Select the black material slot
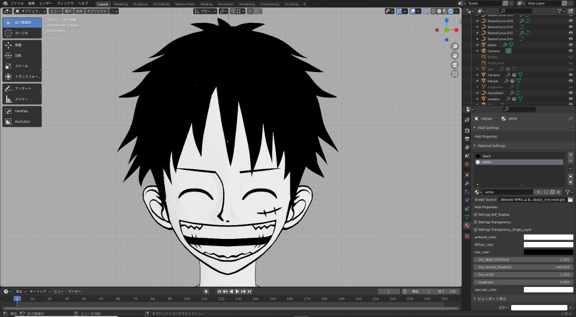The width and height of the screenshot is (576, 317). 519,156
